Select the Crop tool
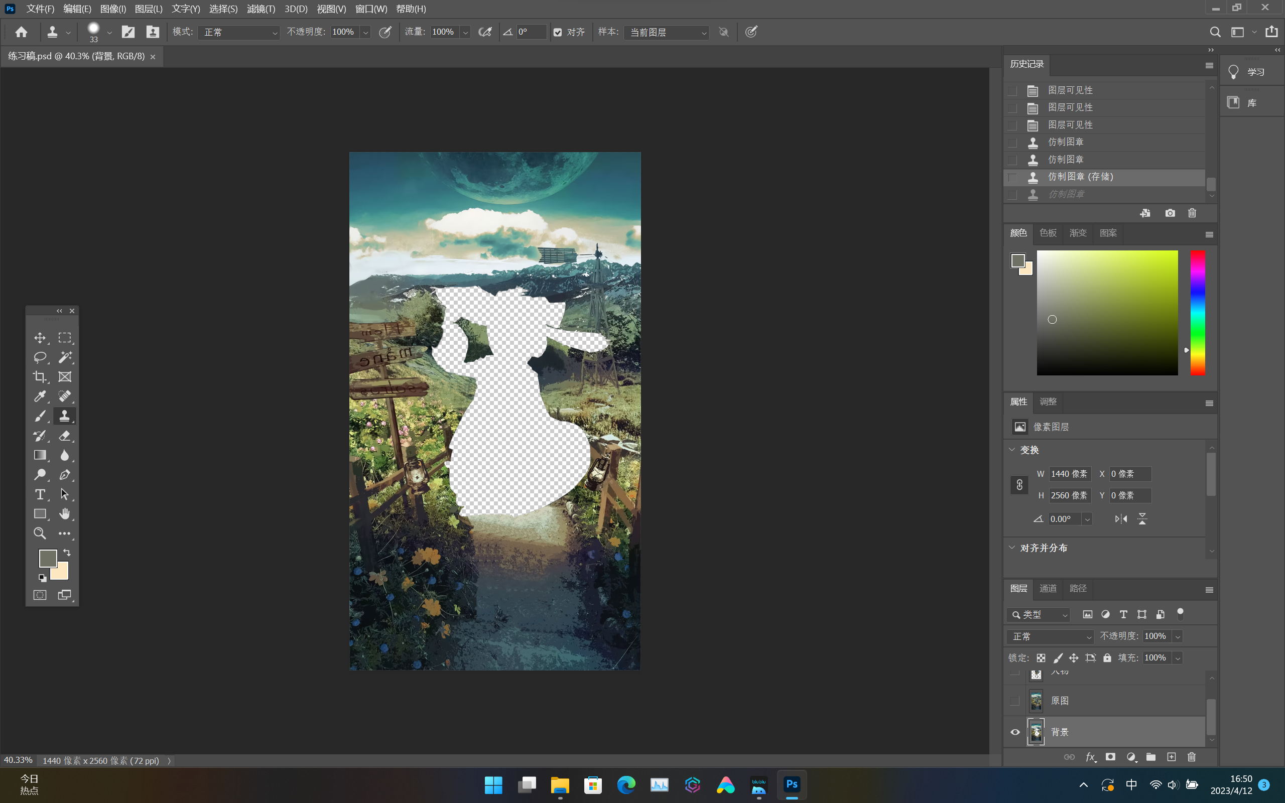The image size is (1285, 803). (40, 377)
